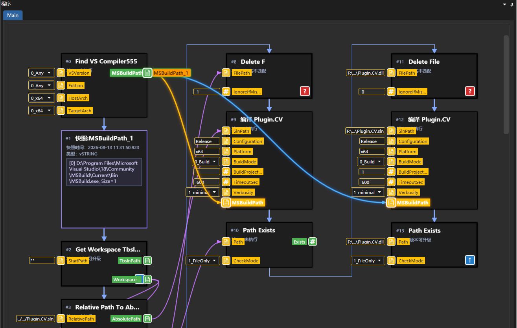Open VSVersion 0_Any dropdown
Screen dimensions: 517x328
42,73
